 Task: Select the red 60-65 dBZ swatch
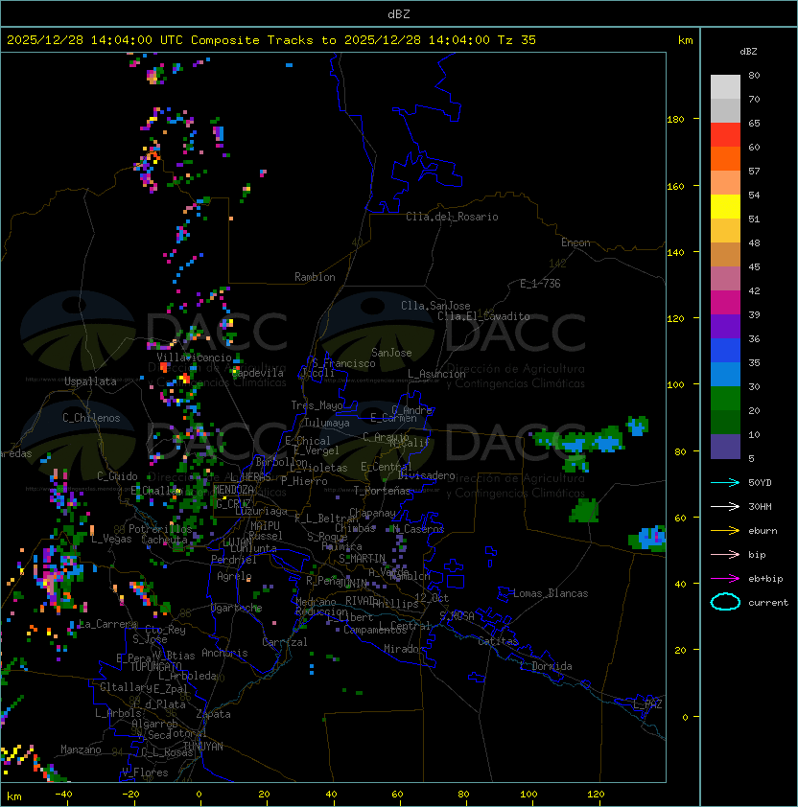[x=725, y=135]
